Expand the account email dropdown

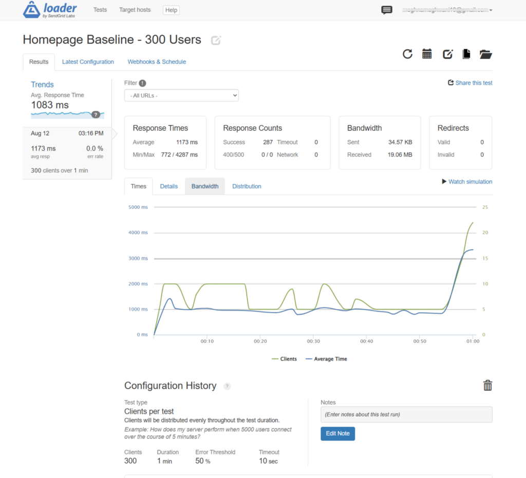click(x=447, y=10)
